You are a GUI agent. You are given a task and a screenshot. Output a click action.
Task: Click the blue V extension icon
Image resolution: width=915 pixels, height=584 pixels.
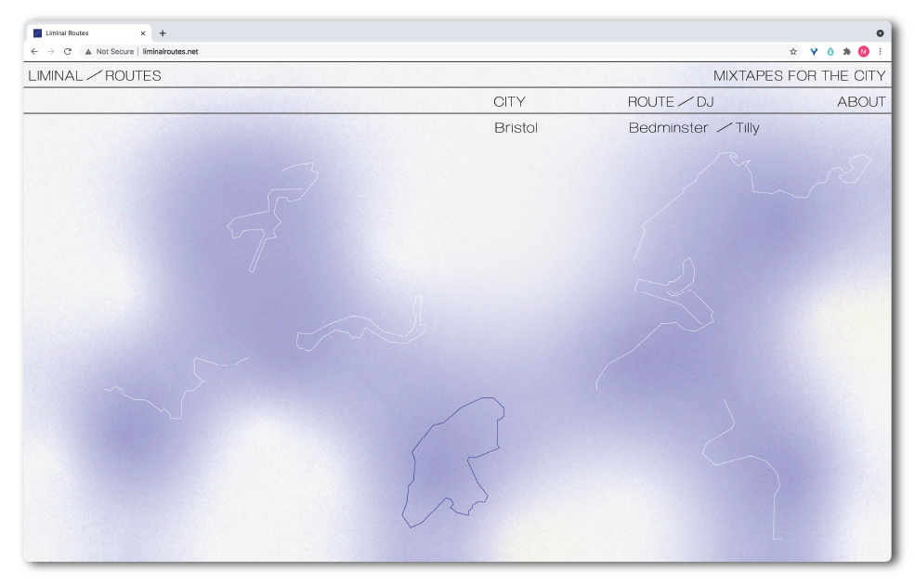pyautogui.click(x=814, y=52)
